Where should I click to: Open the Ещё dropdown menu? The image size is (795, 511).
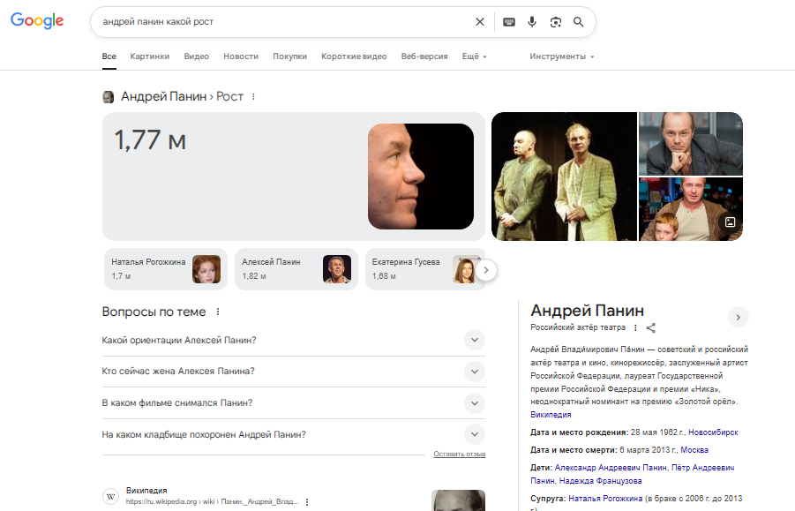tap(474, 56)
